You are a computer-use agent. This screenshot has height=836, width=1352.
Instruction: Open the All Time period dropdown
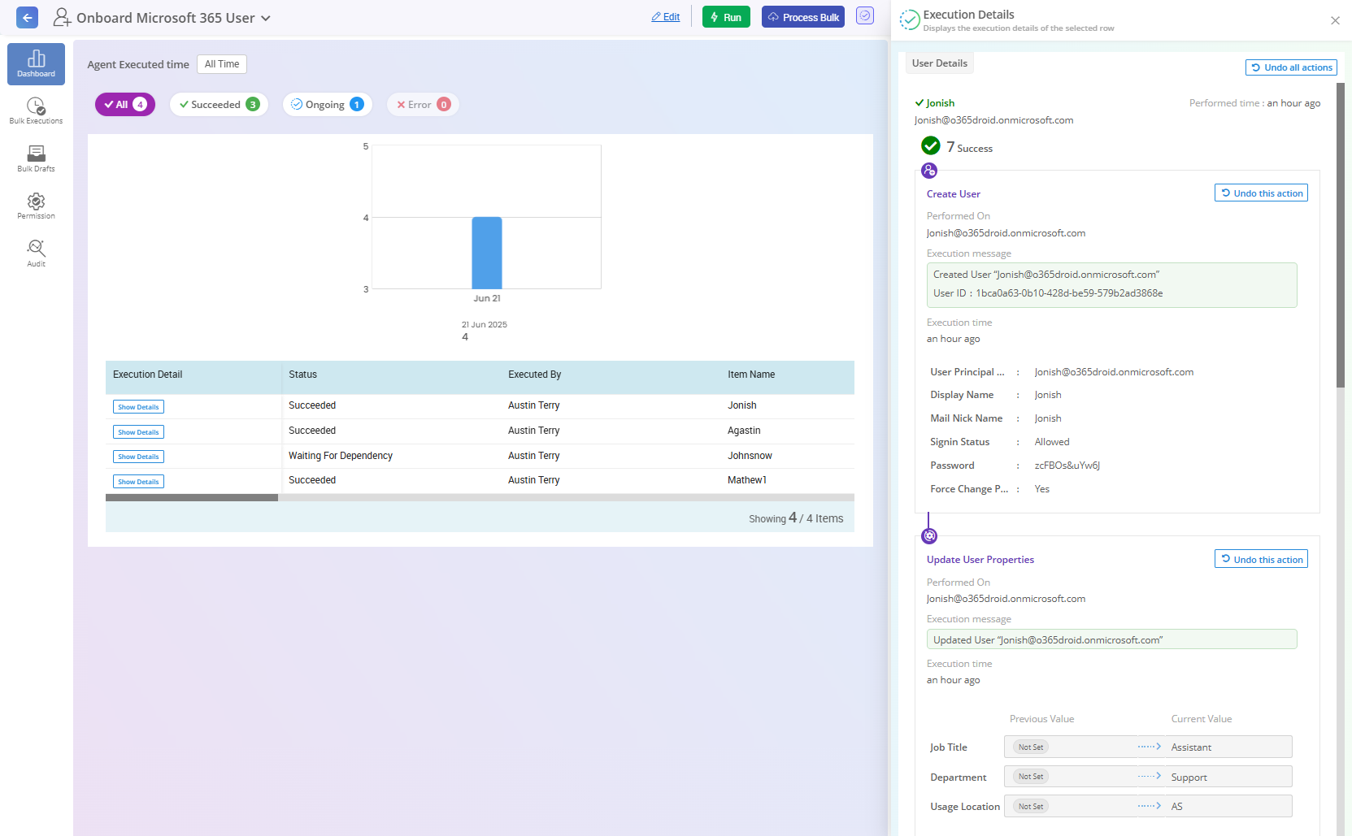[x=222, y=64]
